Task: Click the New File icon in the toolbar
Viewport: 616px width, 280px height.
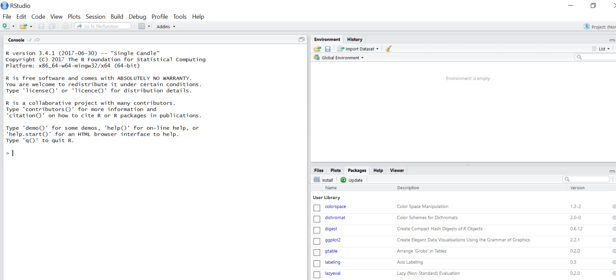Action: click(6, 26)
